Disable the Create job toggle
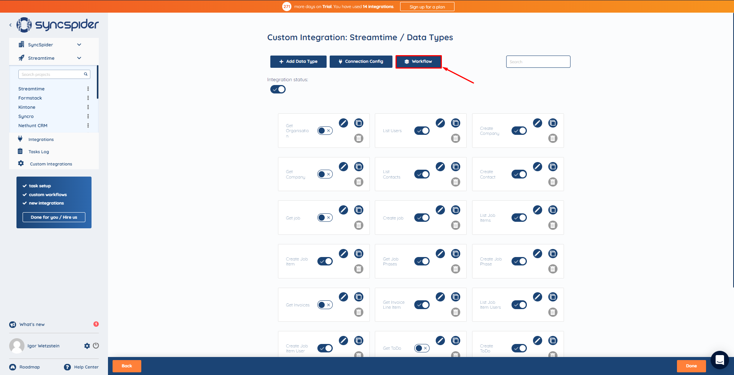Screen dimensions: 734x375 tap(422, 218)
